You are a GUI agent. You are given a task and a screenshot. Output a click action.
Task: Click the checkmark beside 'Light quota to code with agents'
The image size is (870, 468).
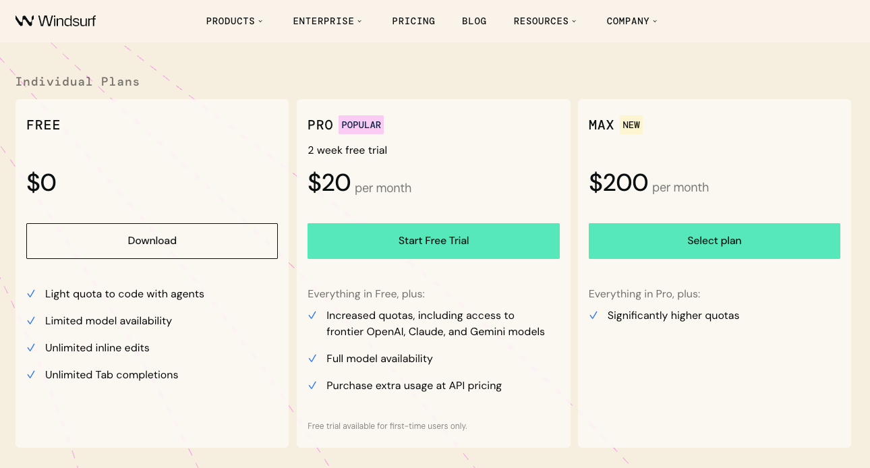[x=31, y=293]
